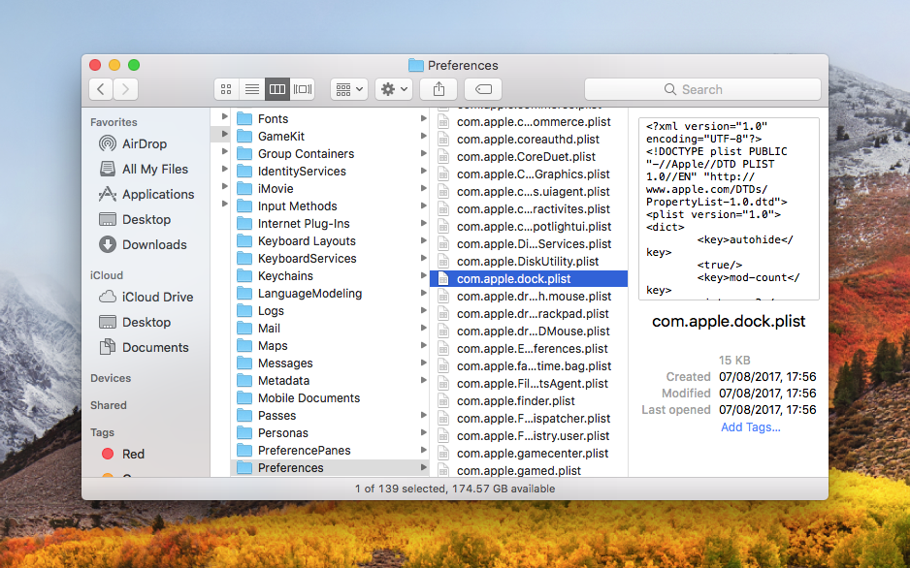Switch to list view
Viewport: 910px width, 568px height.
[252, 89]
